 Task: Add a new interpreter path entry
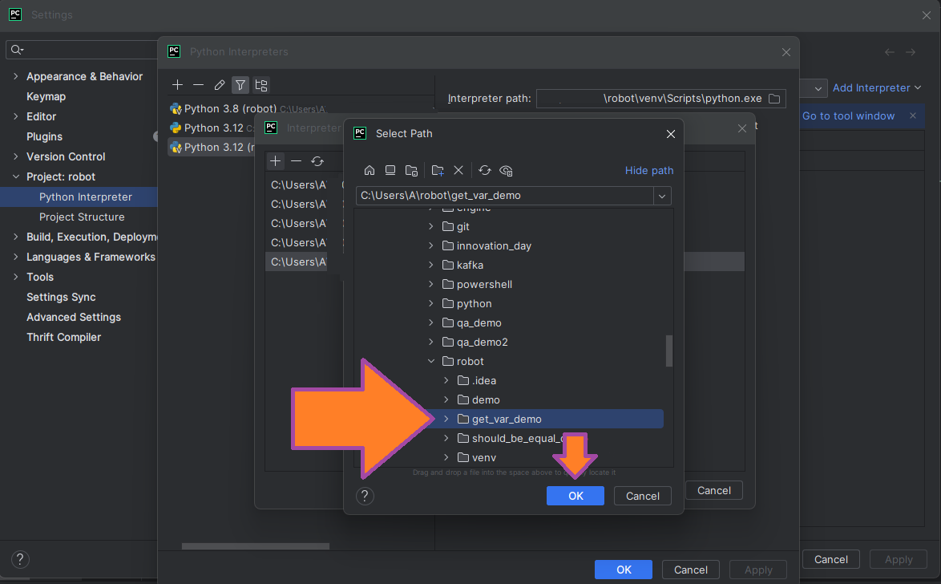pos(276,161)
